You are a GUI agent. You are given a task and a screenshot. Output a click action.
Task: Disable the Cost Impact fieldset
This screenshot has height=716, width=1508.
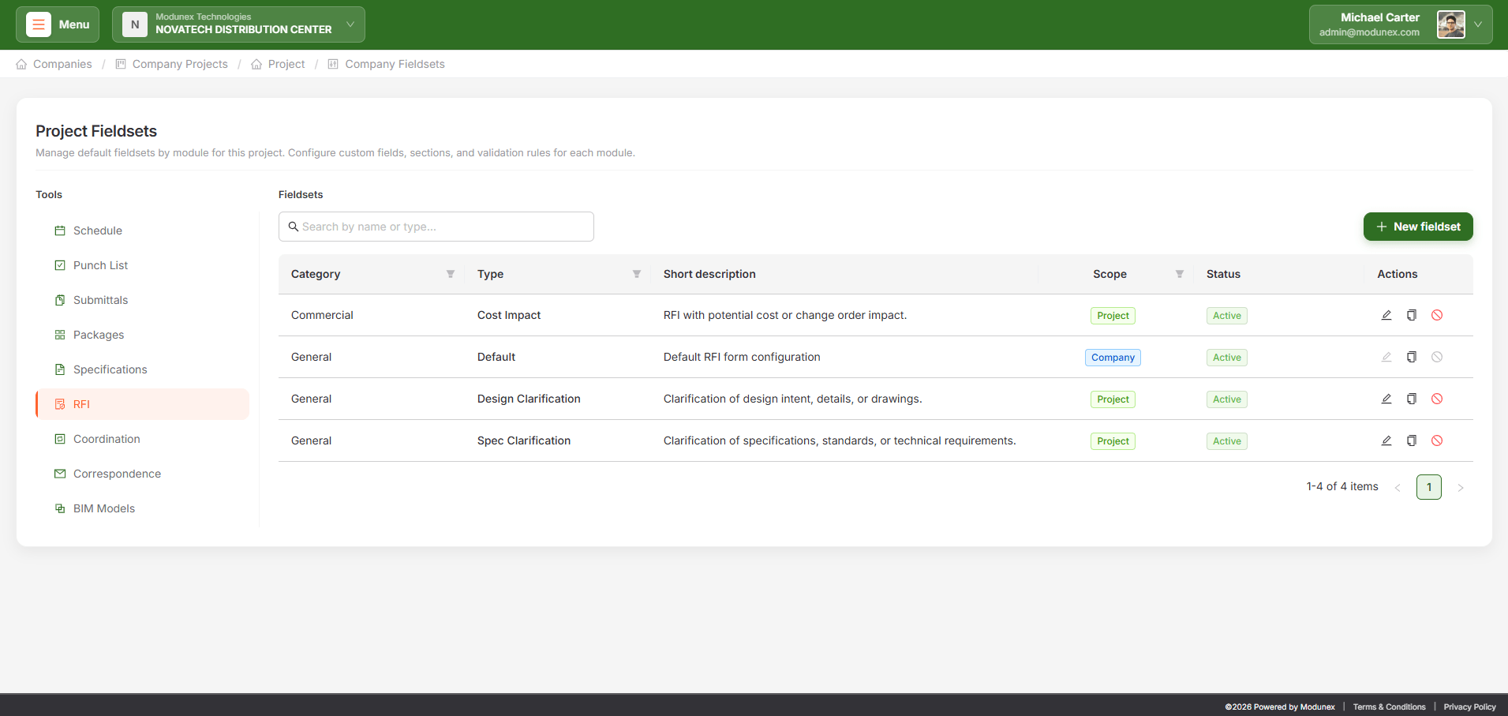pos(1436,315)
